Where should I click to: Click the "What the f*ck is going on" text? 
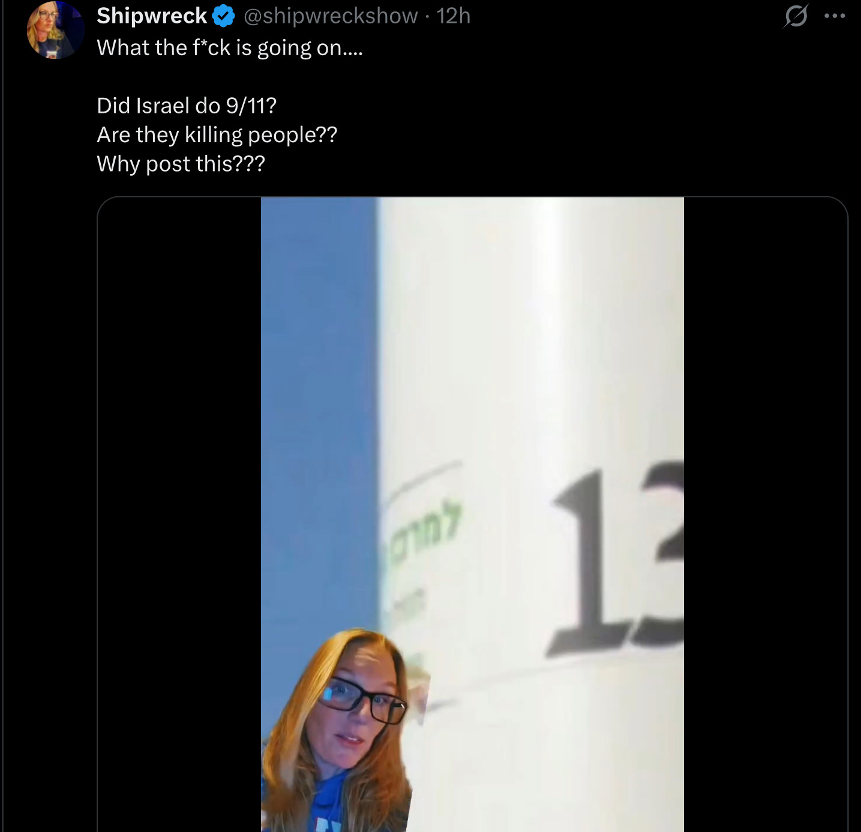(x=230, y=48)
